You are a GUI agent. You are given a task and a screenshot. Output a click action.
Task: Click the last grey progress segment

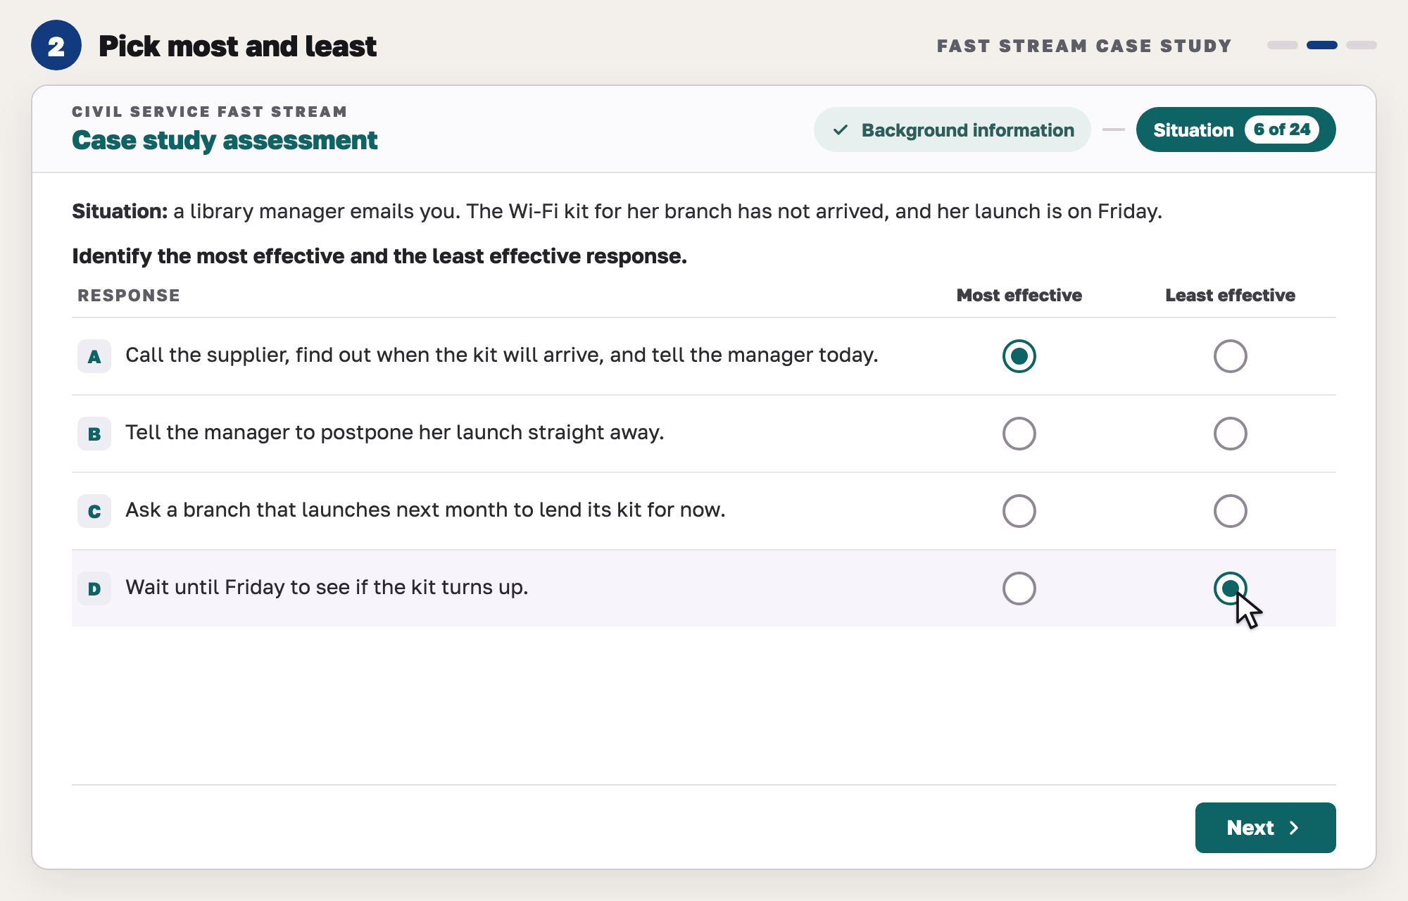coord(1361,45)
